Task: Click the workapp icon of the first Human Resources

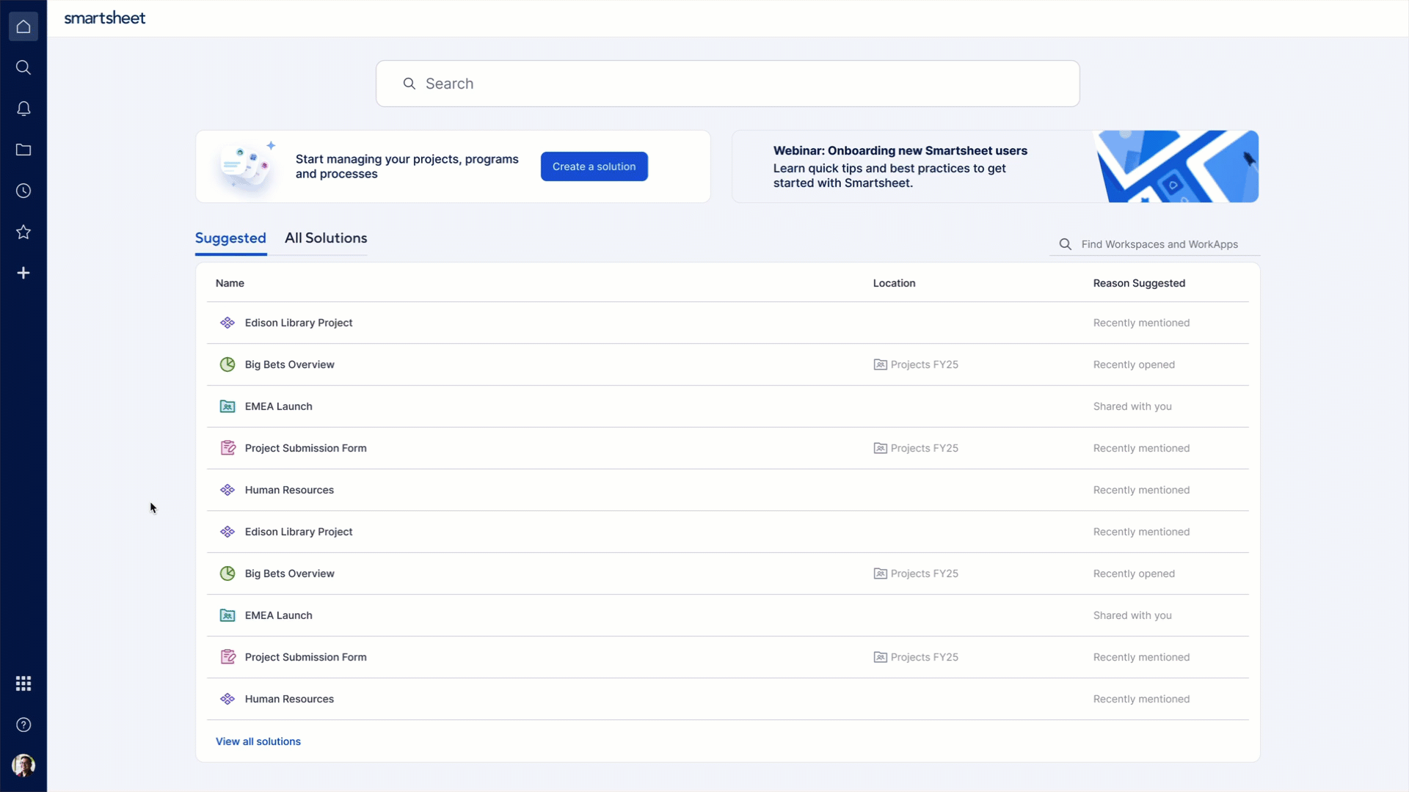Action: click(227, 490)
